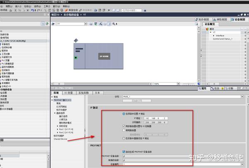The width and height of the screenshot is (249, 168).
Task: Expand Port 2 [X1 P2 R] node
Action: (x=58, y=132)
